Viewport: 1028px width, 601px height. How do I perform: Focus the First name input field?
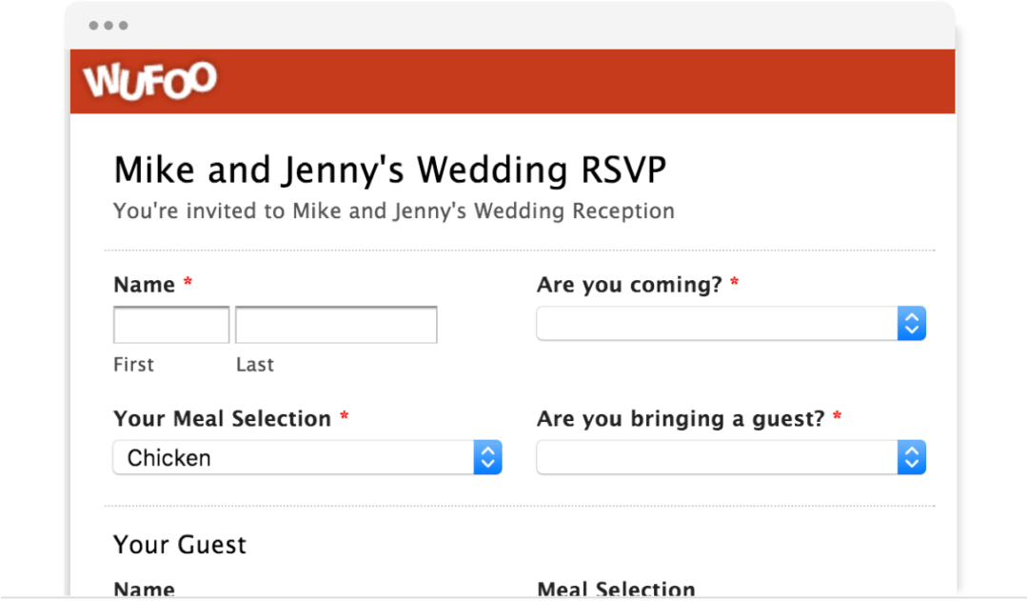(x=171, y=325)
